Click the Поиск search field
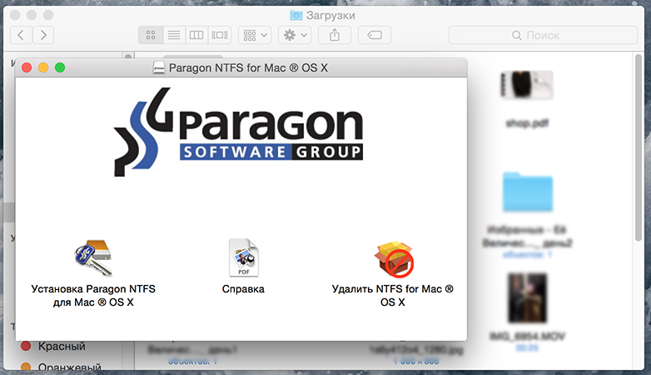Screen dimensions: 651x375 coord(543,35)
